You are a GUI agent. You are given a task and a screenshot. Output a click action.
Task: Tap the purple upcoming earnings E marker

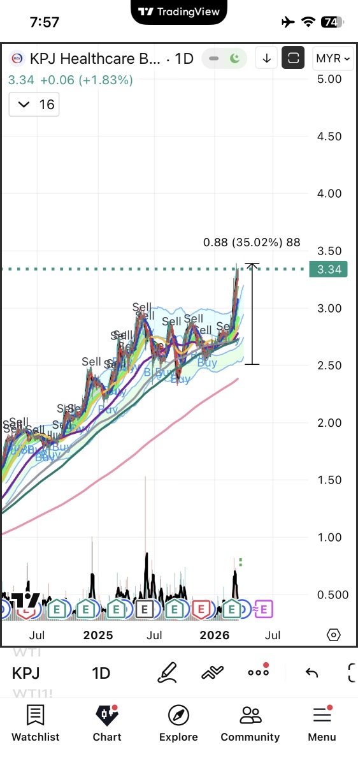click(x=264, y=609)
